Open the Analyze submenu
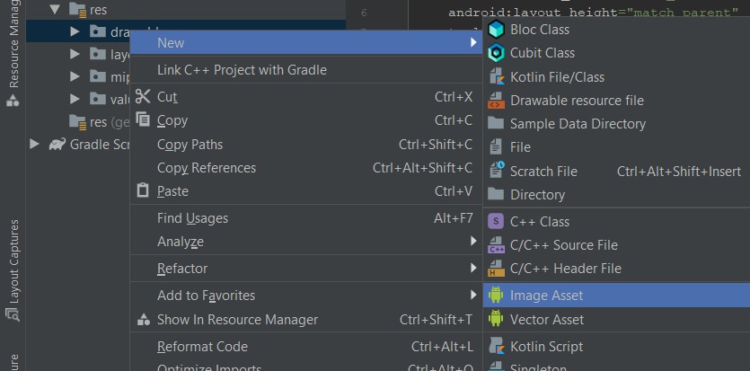750x371 pixels. 181,242
